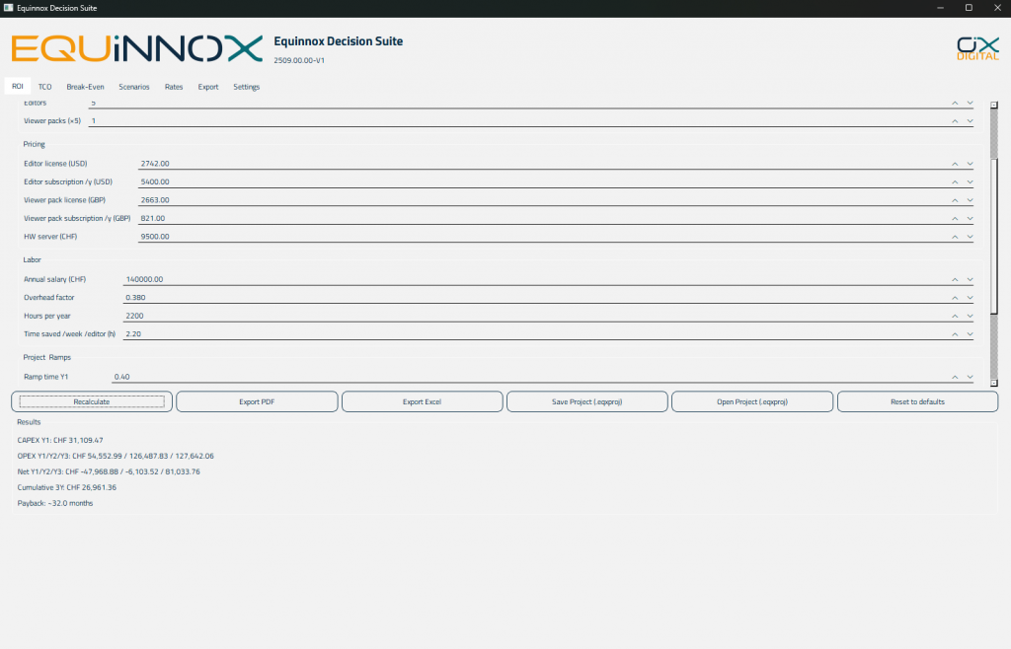
Task: Click the vertical scrollbar of the form
Action: pyautogui.click(x=994, y=247)
